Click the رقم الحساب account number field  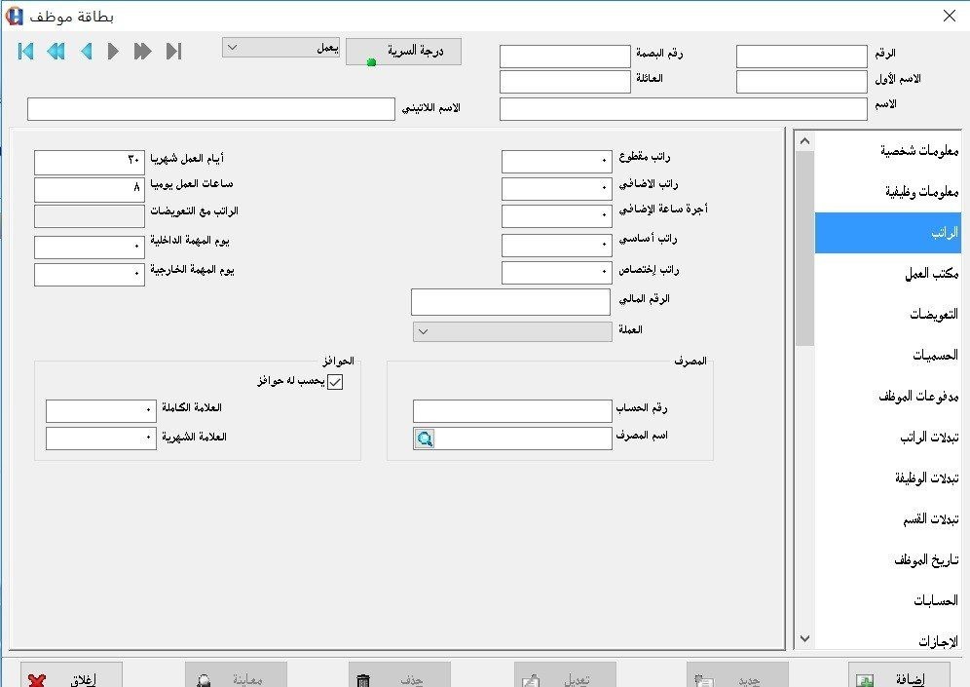coord(512,411)
